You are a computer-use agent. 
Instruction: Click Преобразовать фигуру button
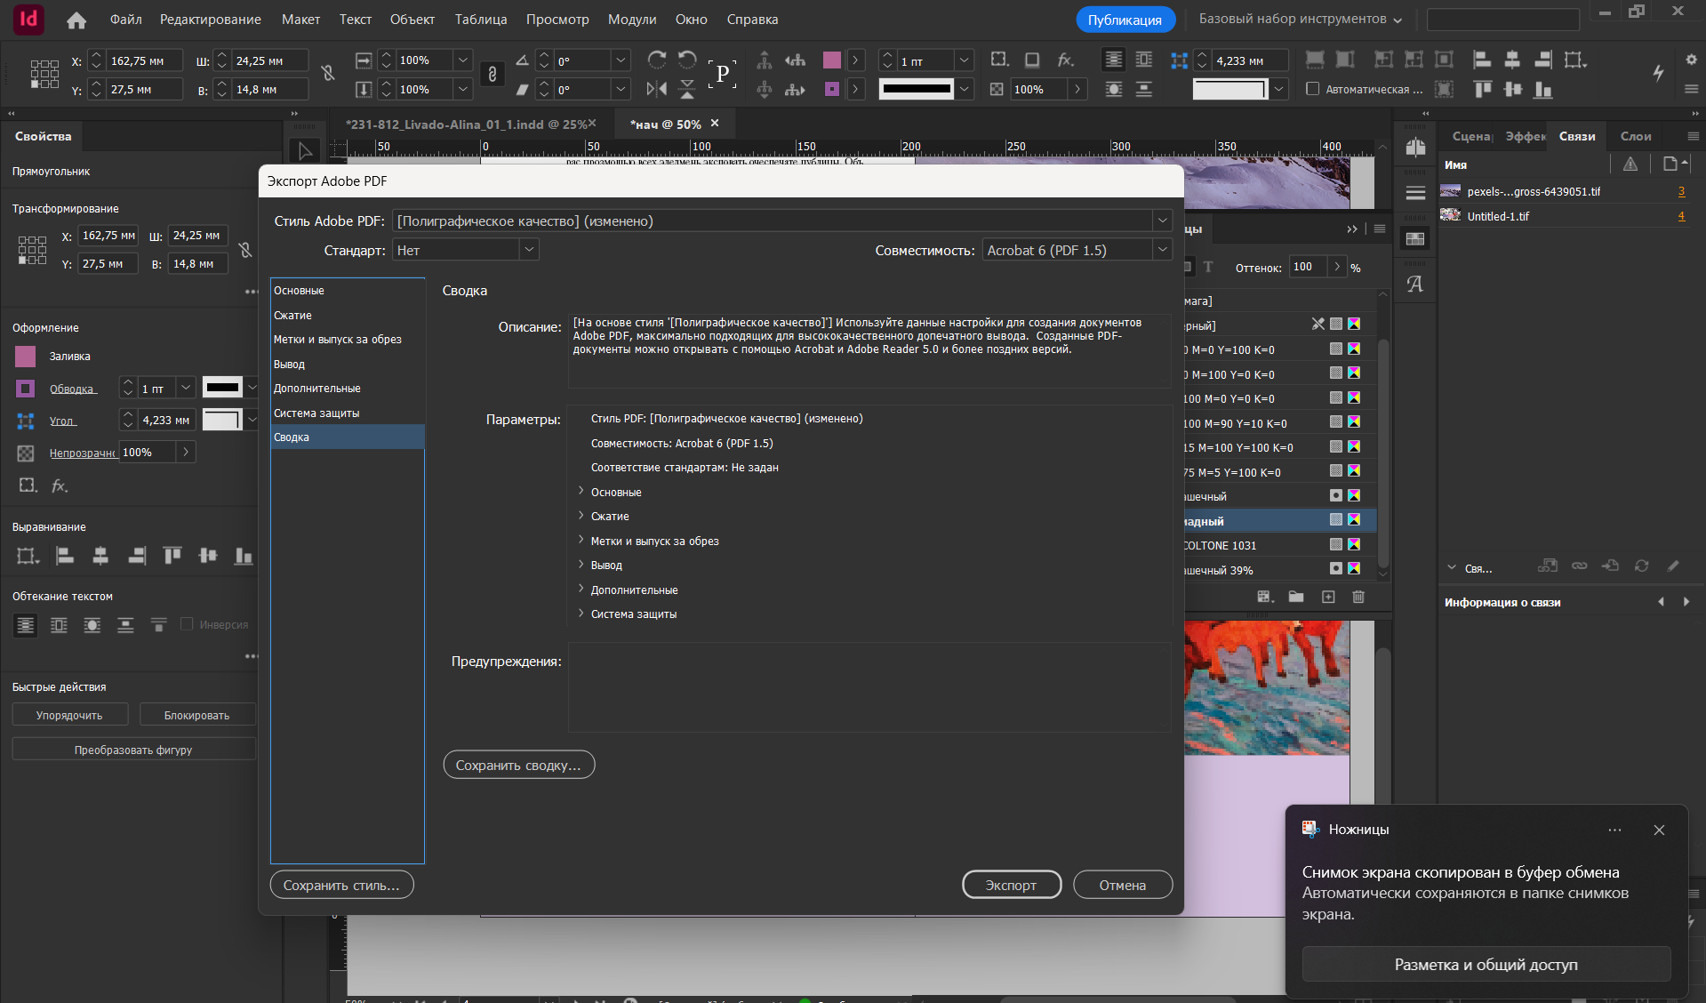133,750
